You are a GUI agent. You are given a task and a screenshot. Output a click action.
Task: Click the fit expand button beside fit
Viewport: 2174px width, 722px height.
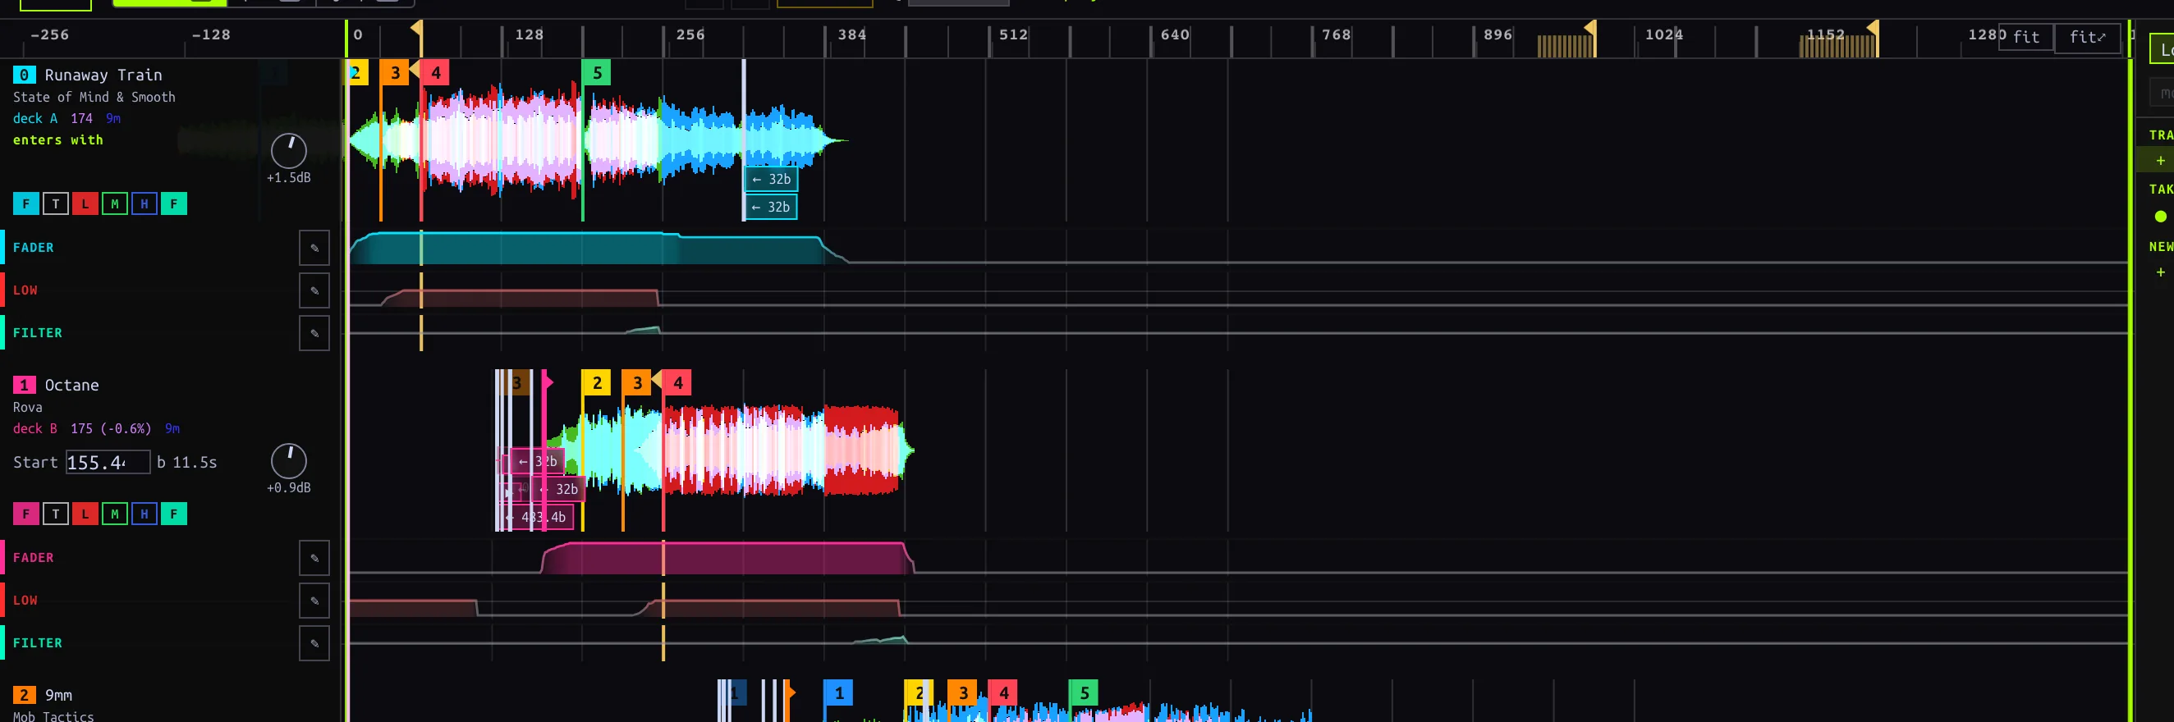click(2087, 37)
